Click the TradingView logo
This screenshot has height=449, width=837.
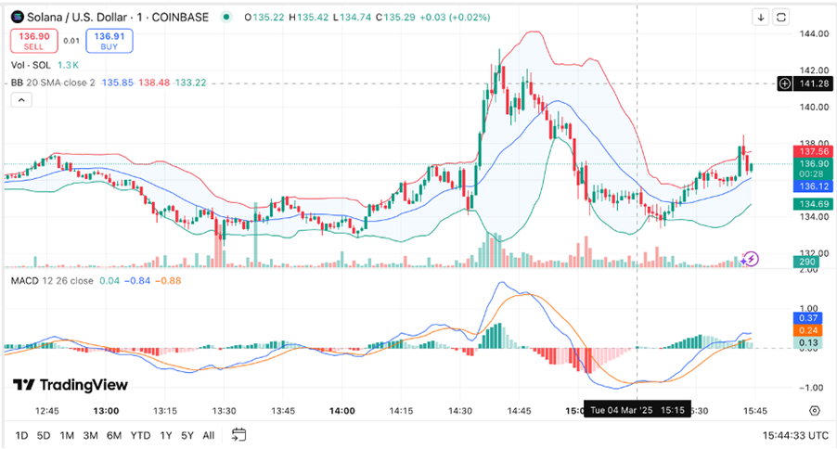tap(71, 385)
